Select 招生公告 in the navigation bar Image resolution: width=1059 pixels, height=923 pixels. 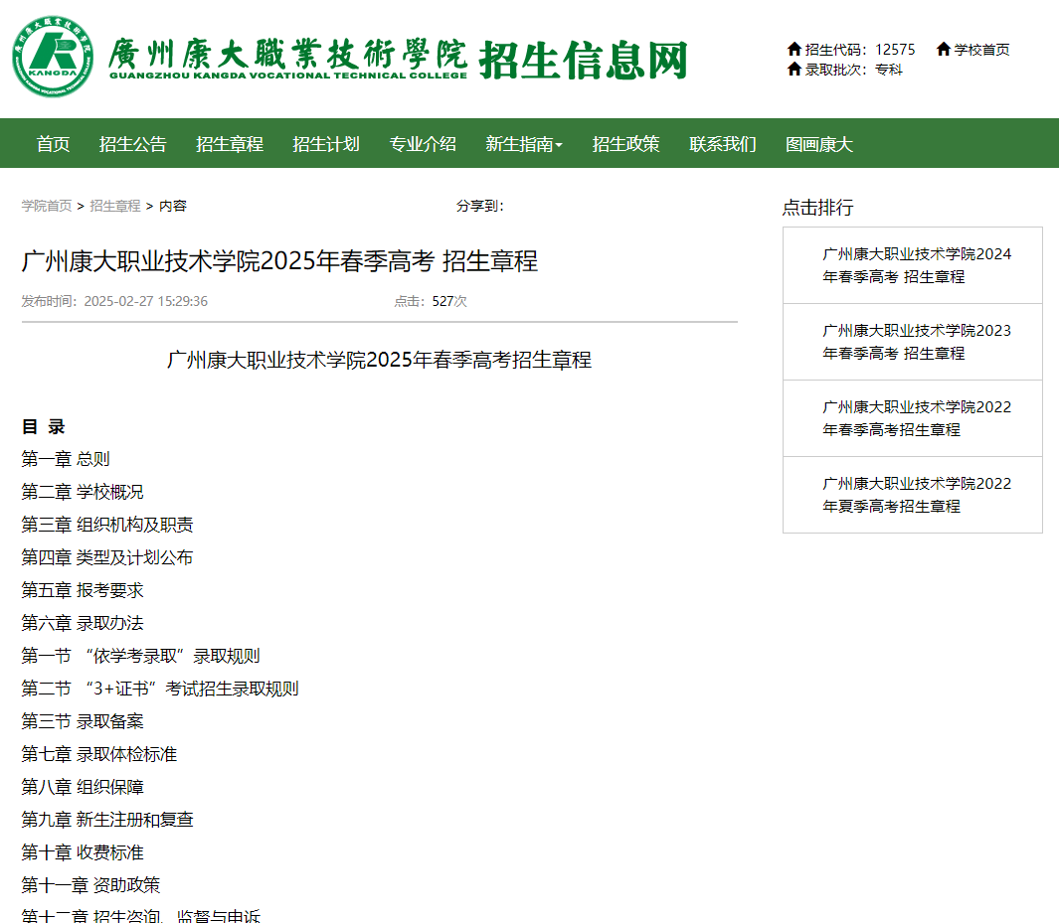[x=132, y=143]
